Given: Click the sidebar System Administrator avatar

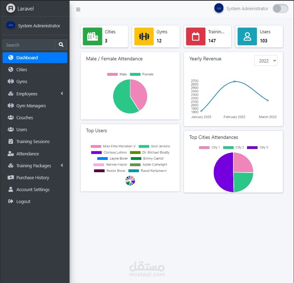Looking at the screenshot, I should pos(11,25).
